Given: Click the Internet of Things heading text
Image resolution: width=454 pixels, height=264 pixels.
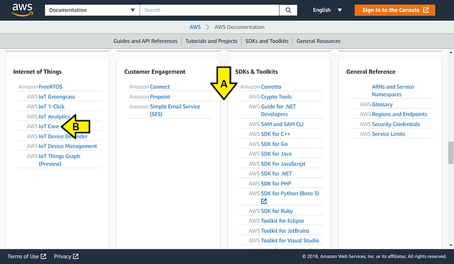Looking at the screenshot, I should click(x=37, y=72).
